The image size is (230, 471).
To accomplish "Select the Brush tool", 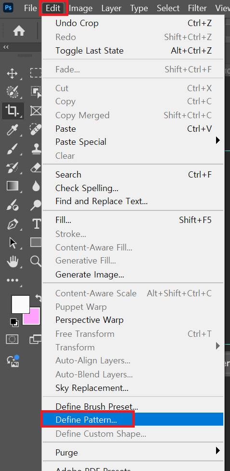I will pyautogui.click(x=13, y=149).
